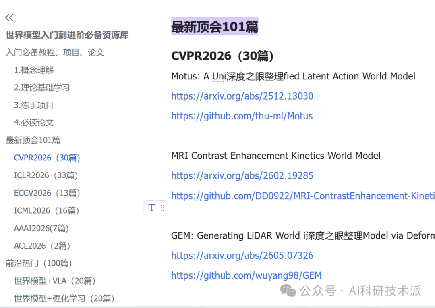Navigate to ECCV2026（13篇）section
Screen dimensions: 435x308
47,193
